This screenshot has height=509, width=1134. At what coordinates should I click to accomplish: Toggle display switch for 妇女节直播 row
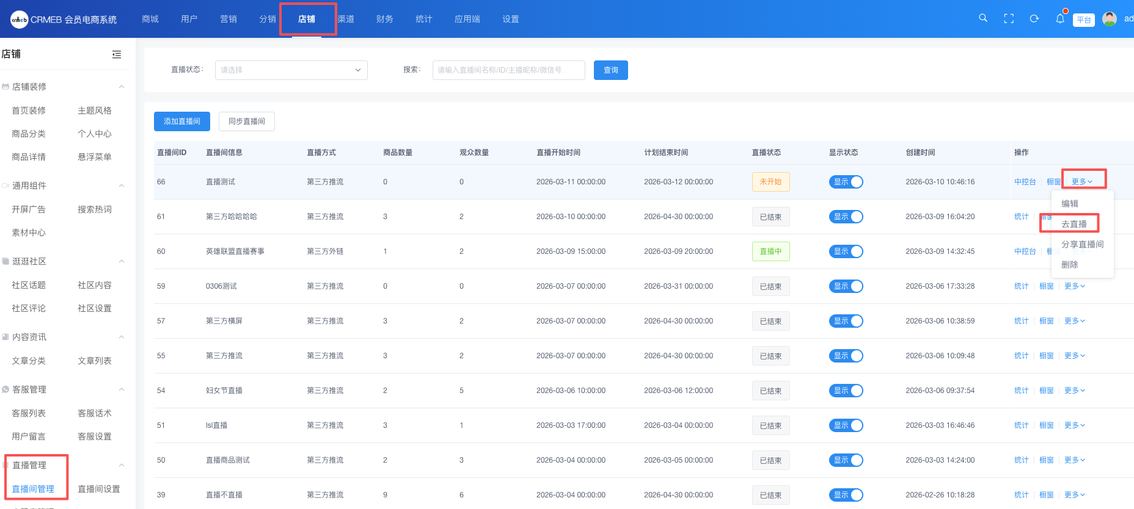pyautogui.click(x=846, y=391)
